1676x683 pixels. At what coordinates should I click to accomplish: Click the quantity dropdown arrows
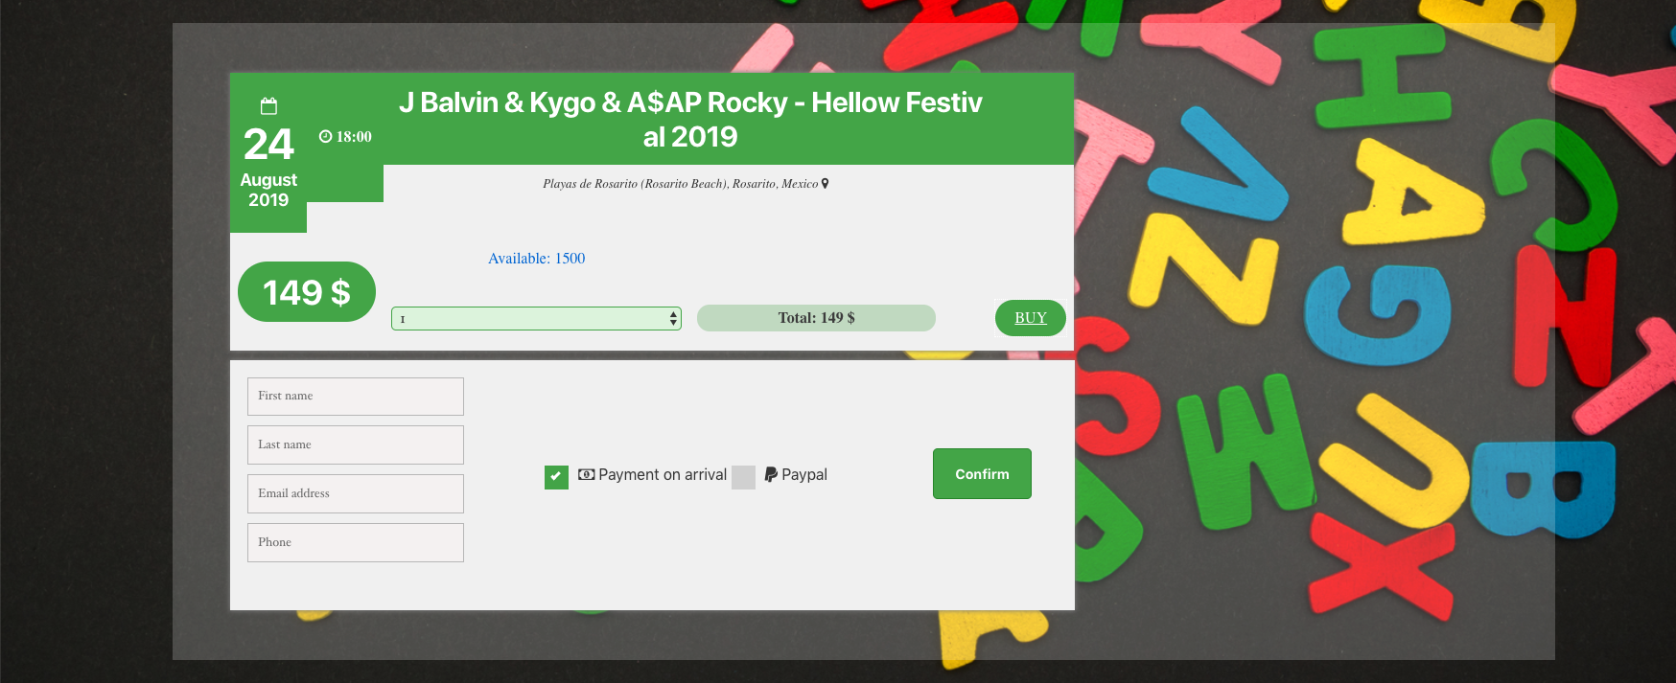[673, 318]
